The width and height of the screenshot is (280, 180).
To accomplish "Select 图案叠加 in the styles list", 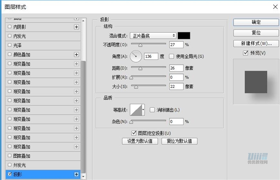I will point(22,156).
